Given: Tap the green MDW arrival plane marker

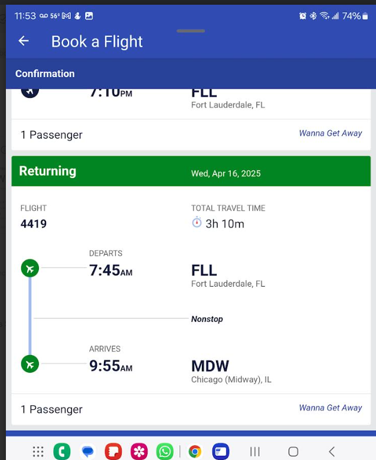Looking at the screenshot, I should tap(30, 364).
